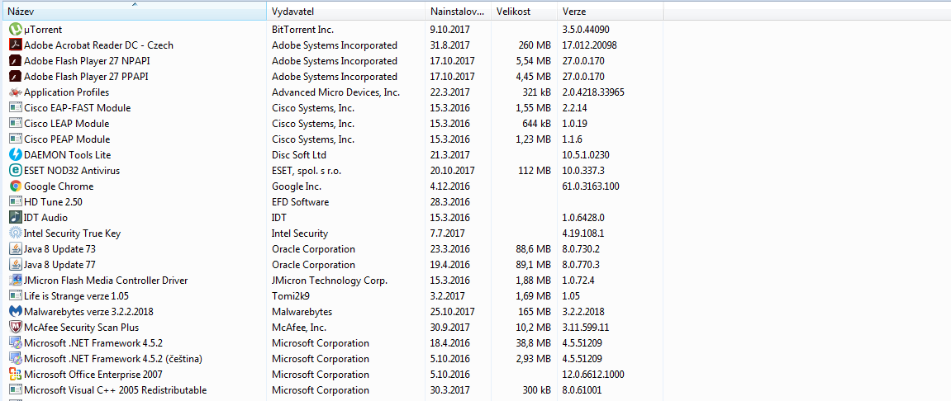
Task: Click the McAfee Security Scan Plus icon
Action: click(x=15, y=328)
